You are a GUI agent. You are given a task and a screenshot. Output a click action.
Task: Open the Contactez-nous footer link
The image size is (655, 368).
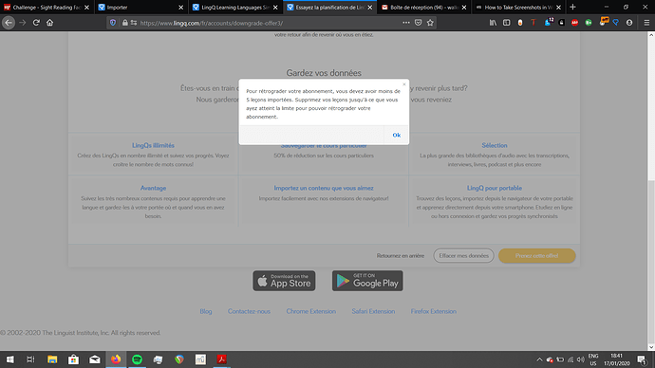pyautogui.click(x=249, y=311)
